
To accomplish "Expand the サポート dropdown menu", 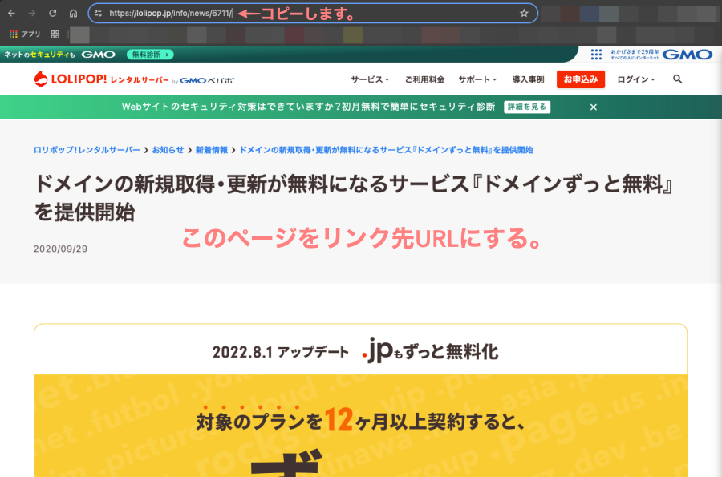I will click(x=477, y=79).
